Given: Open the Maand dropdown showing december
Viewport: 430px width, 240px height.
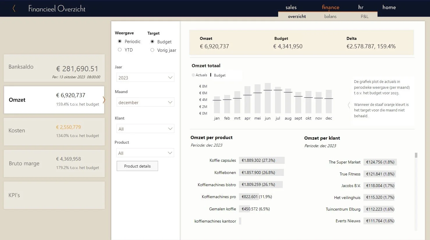Looking at the screenshot, I should [145, 102].
